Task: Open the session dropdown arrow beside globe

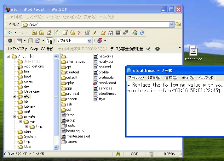Action: click(x=105, y=41)
